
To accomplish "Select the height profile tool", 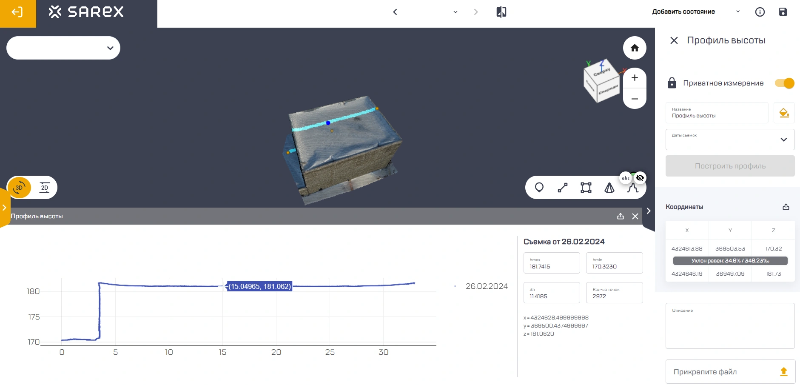I will [632, 188].
